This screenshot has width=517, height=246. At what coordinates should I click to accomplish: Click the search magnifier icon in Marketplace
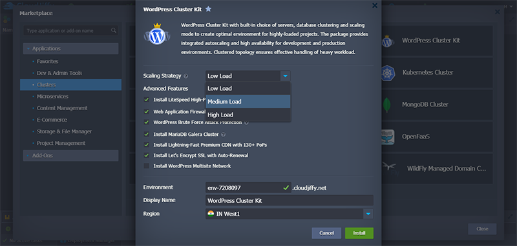click(114, 30)
